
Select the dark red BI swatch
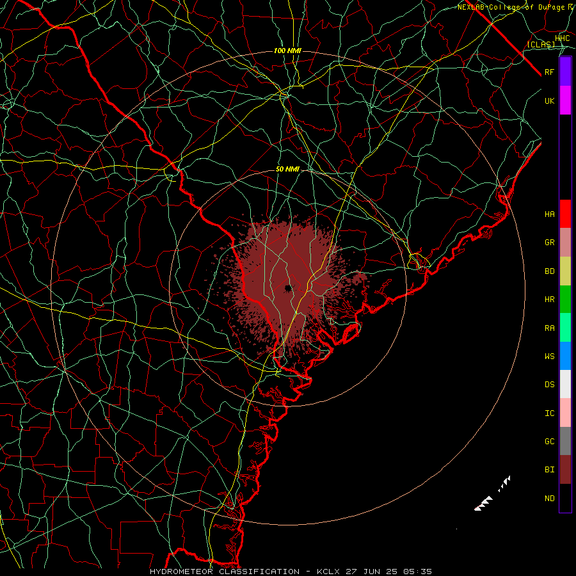coord(565,470)
